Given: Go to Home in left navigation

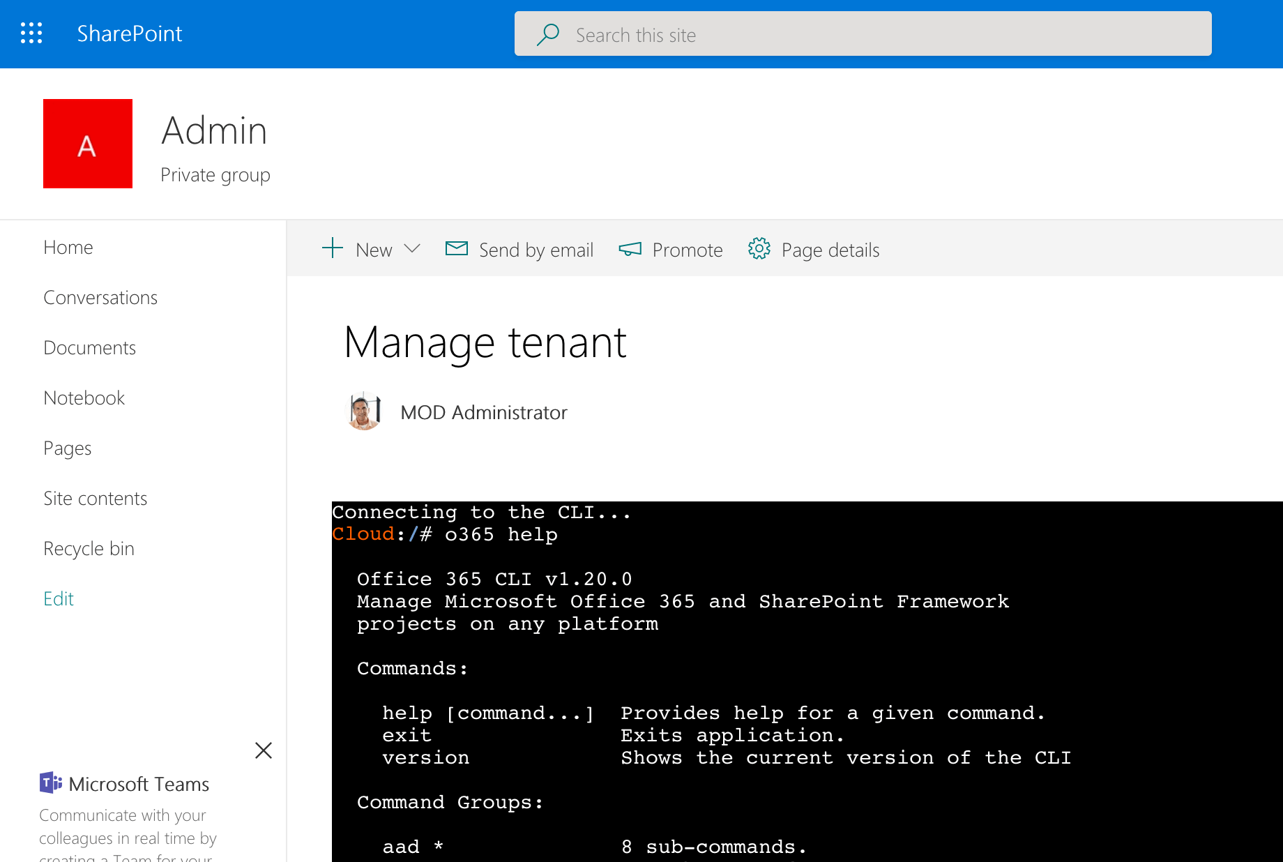Looking at the screenshot, I should point(68,248).
